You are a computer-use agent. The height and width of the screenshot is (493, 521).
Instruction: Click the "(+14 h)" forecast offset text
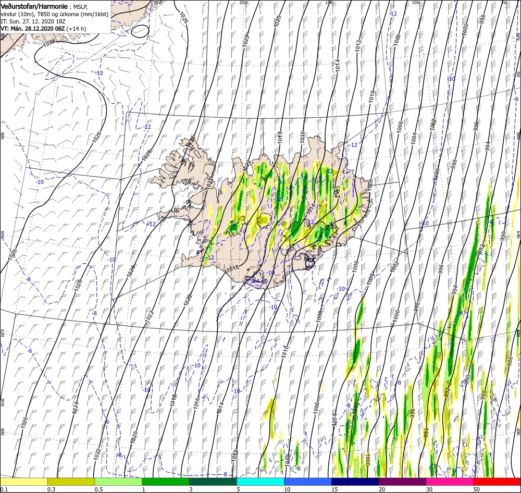click(x=76, y=29)
